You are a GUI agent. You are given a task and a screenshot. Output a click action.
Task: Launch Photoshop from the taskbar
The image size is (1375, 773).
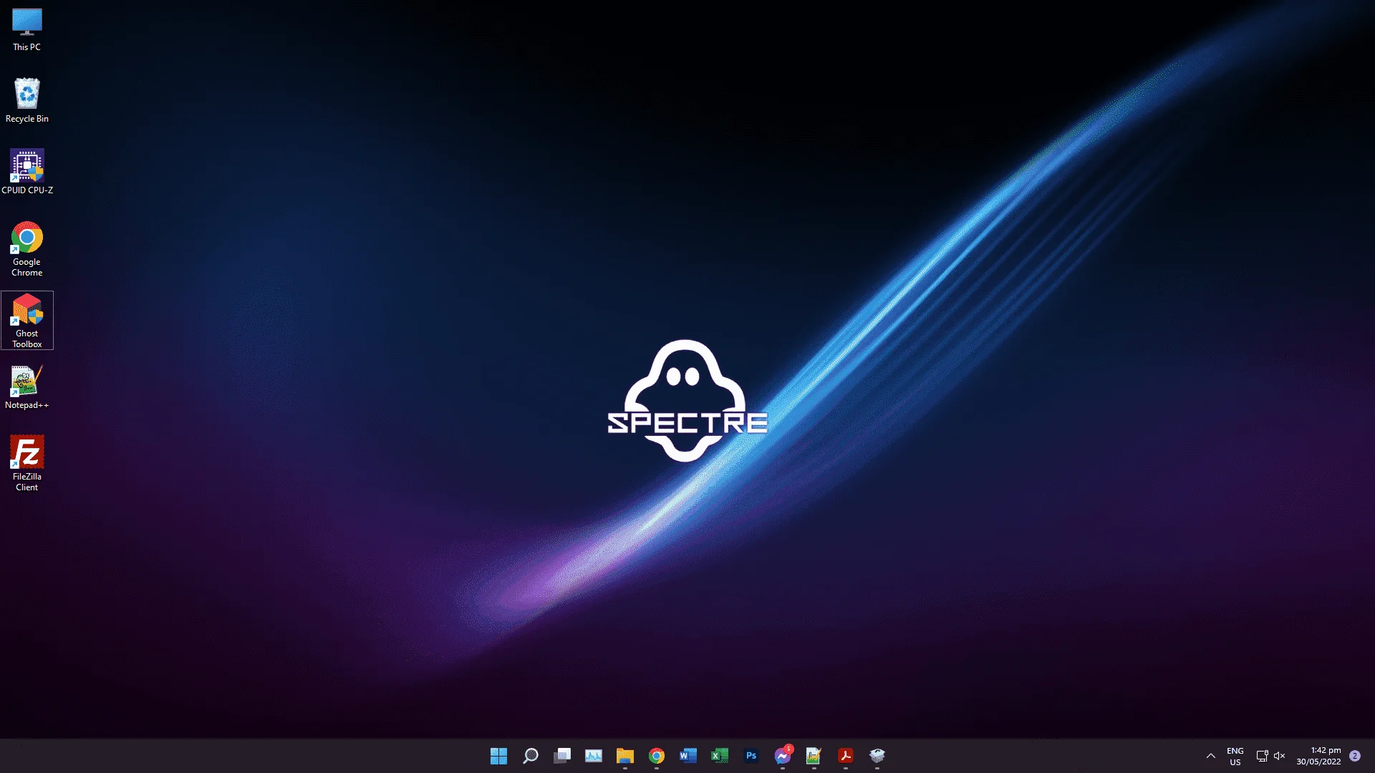pyautogui.click(x=751, y=756)
